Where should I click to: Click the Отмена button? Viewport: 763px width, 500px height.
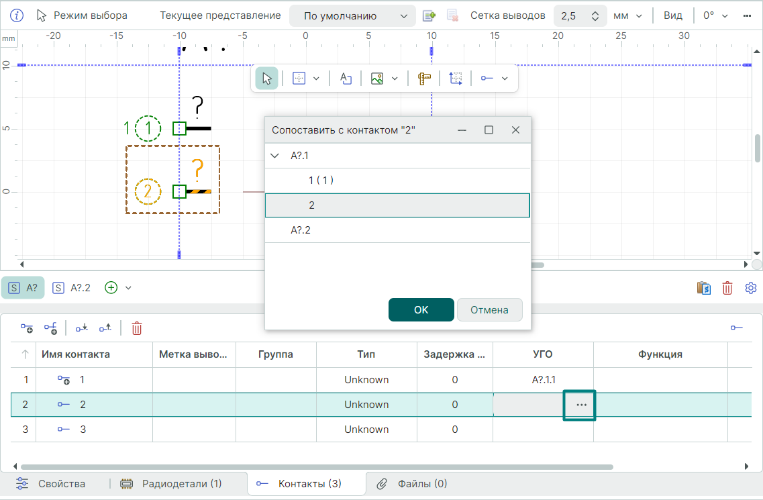[x=489, y=310]
